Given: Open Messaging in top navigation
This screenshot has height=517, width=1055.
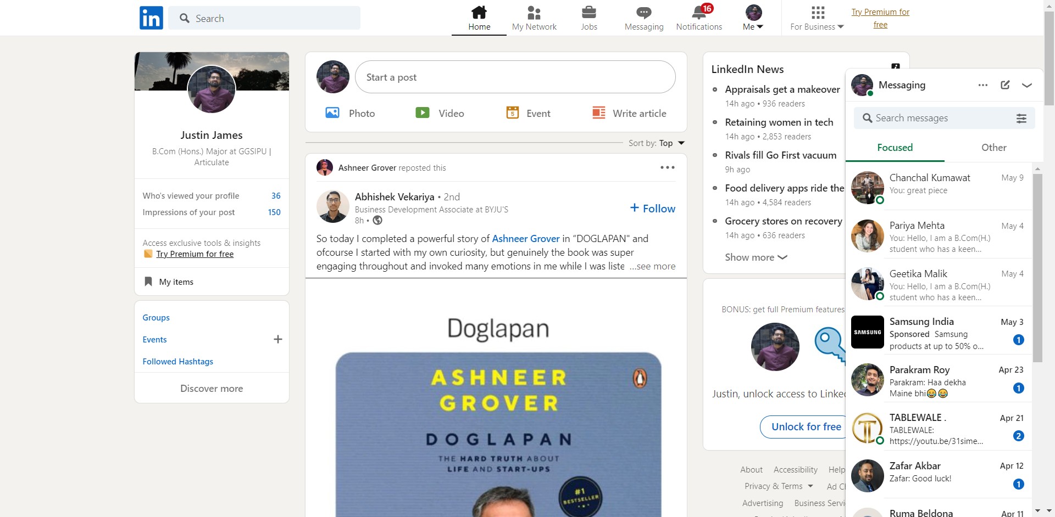Looking at the screenshot, I should 644,18.
